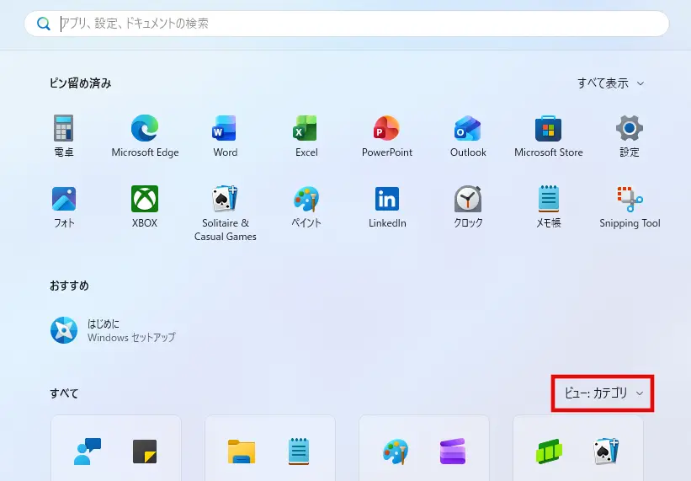Click the search magnifier icon
Screen dimensions: 691x481
point(43,24)
